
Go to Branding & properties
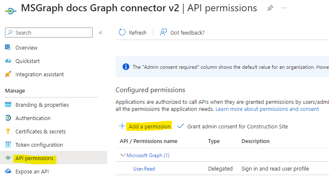(42, 105)
